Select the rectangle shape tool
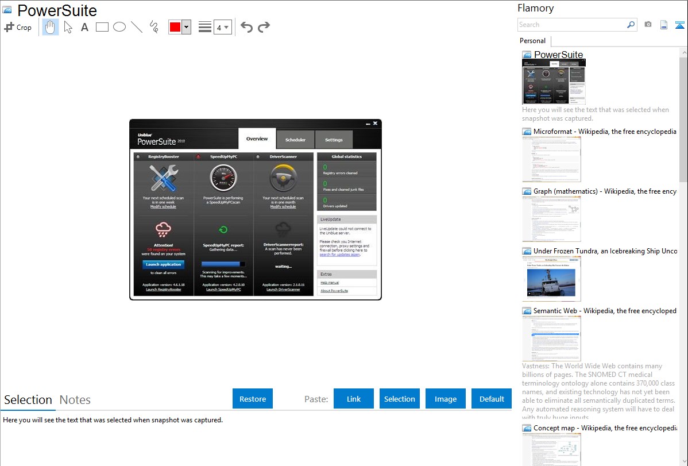Viewport: 688px width, 466px height. tap(102, 27)
